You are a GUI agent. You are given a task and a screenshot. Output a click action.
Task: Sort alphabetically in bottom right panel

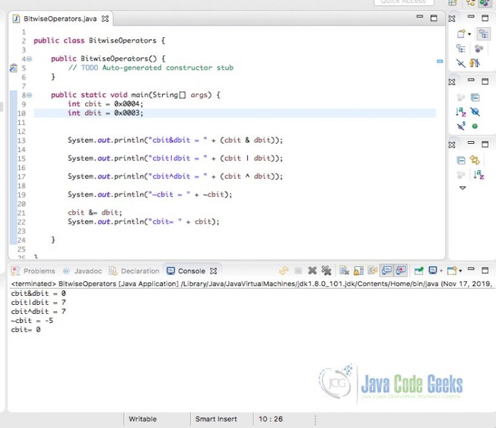pos(479,175)
